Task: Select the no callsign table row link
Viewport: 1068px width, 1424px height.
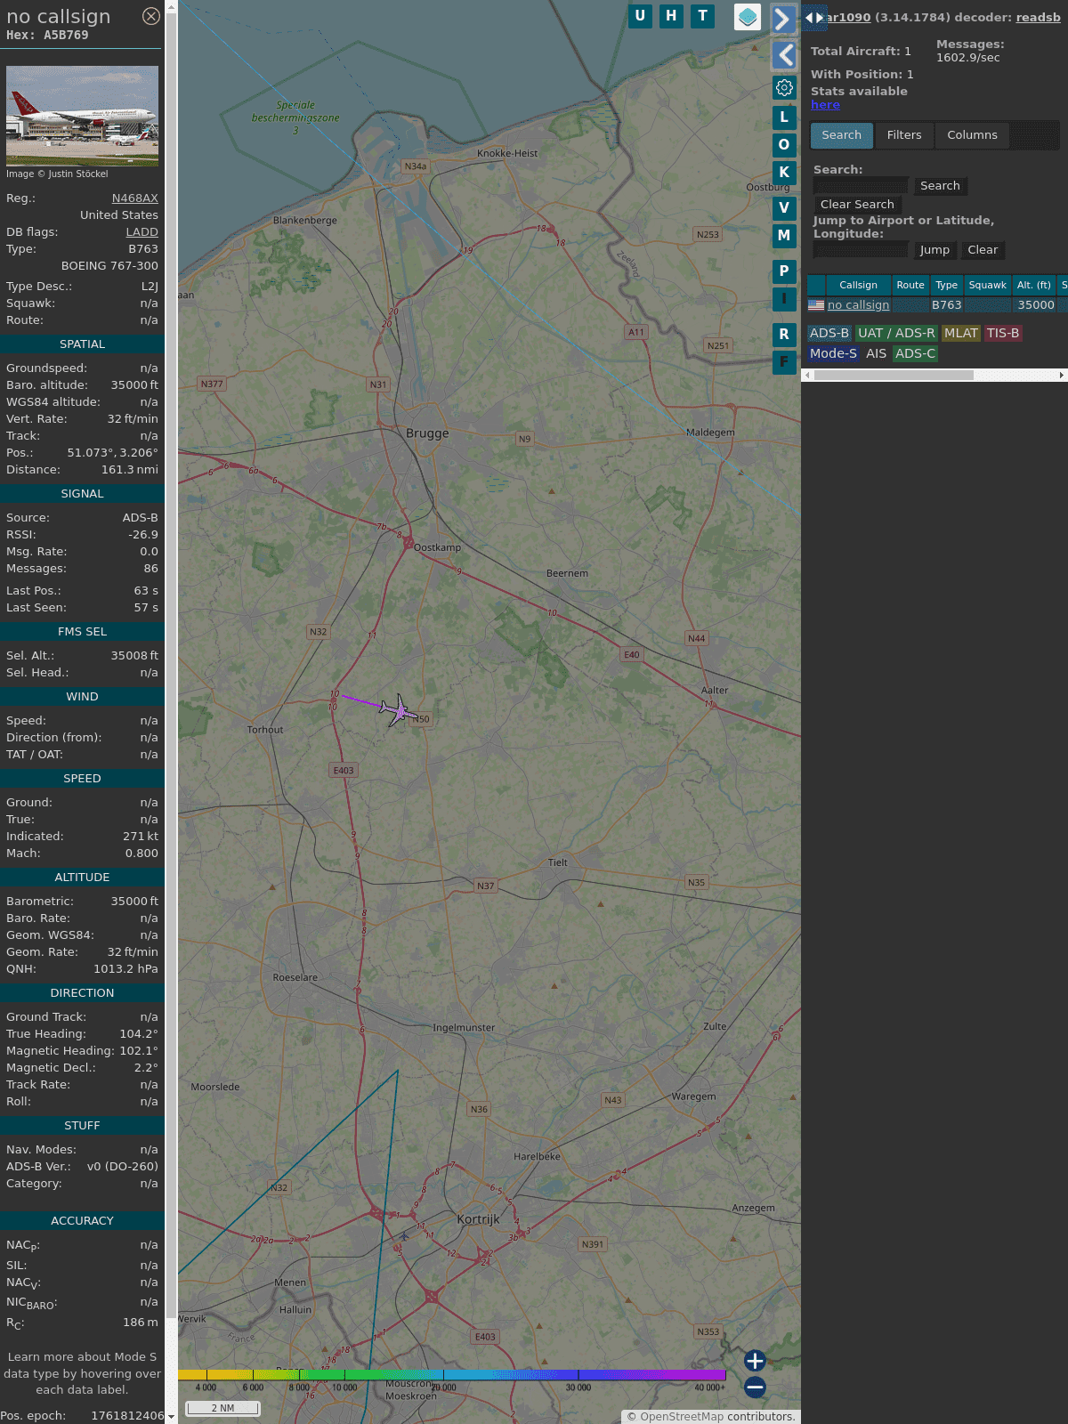Action: 858,304
